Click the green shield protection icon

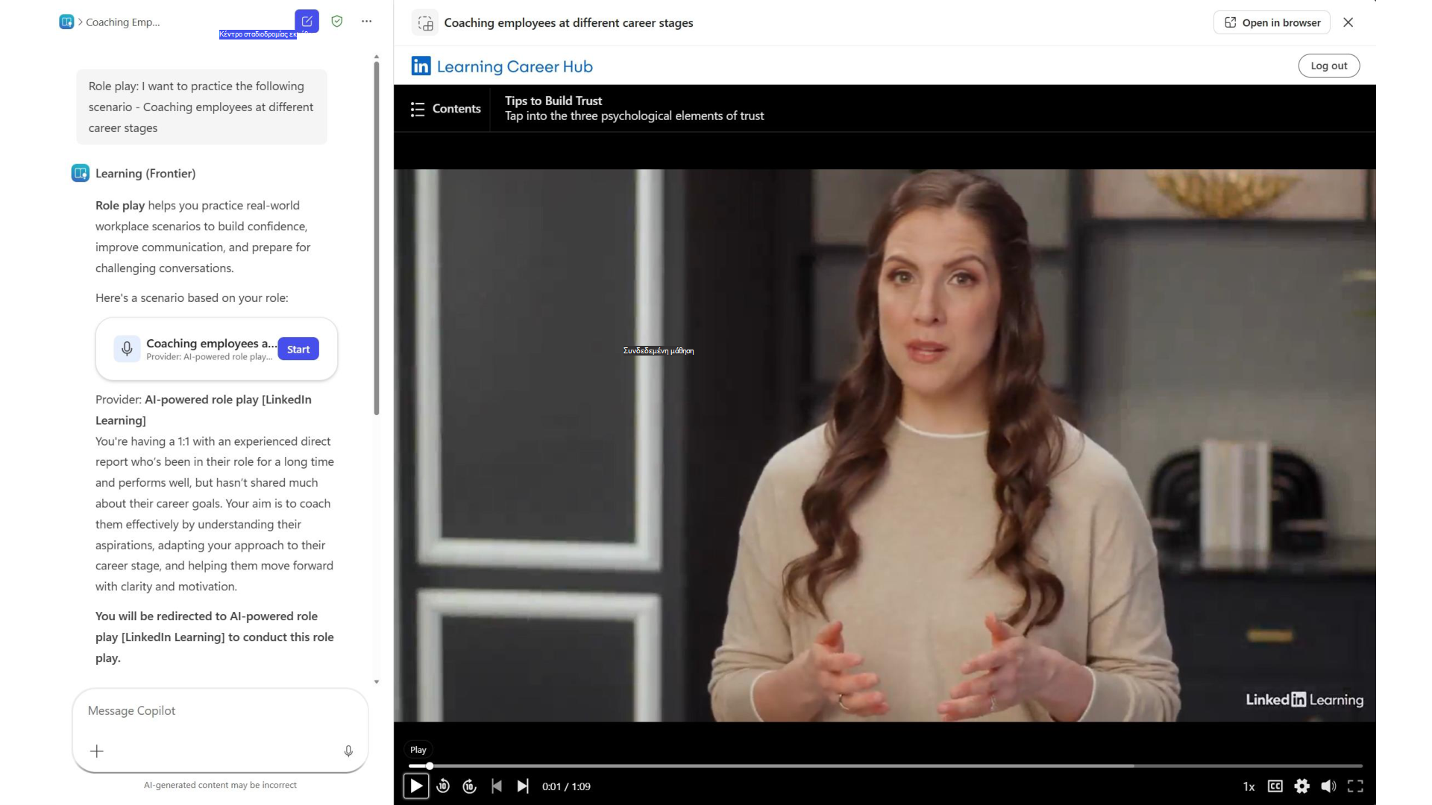(x=337, y=22)
